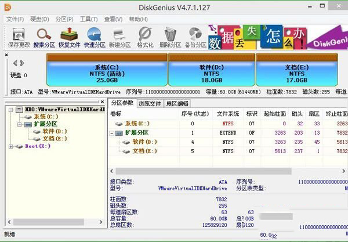Click 系统(C:) row in partition table

click(228, 124)
